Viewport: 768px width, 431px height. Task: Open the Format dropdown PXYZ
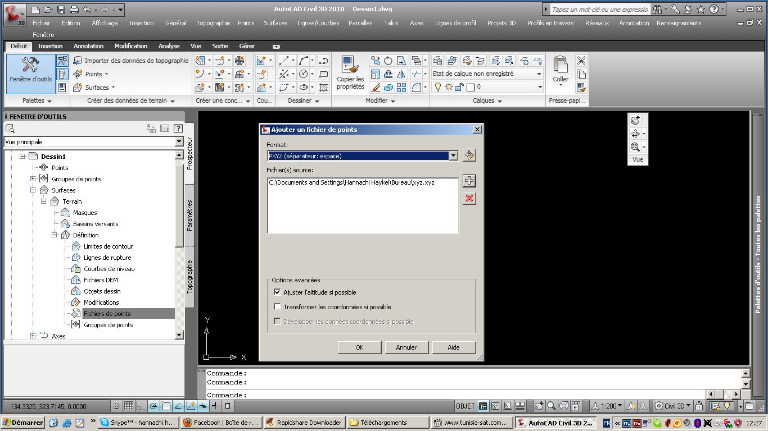[453, 155]
